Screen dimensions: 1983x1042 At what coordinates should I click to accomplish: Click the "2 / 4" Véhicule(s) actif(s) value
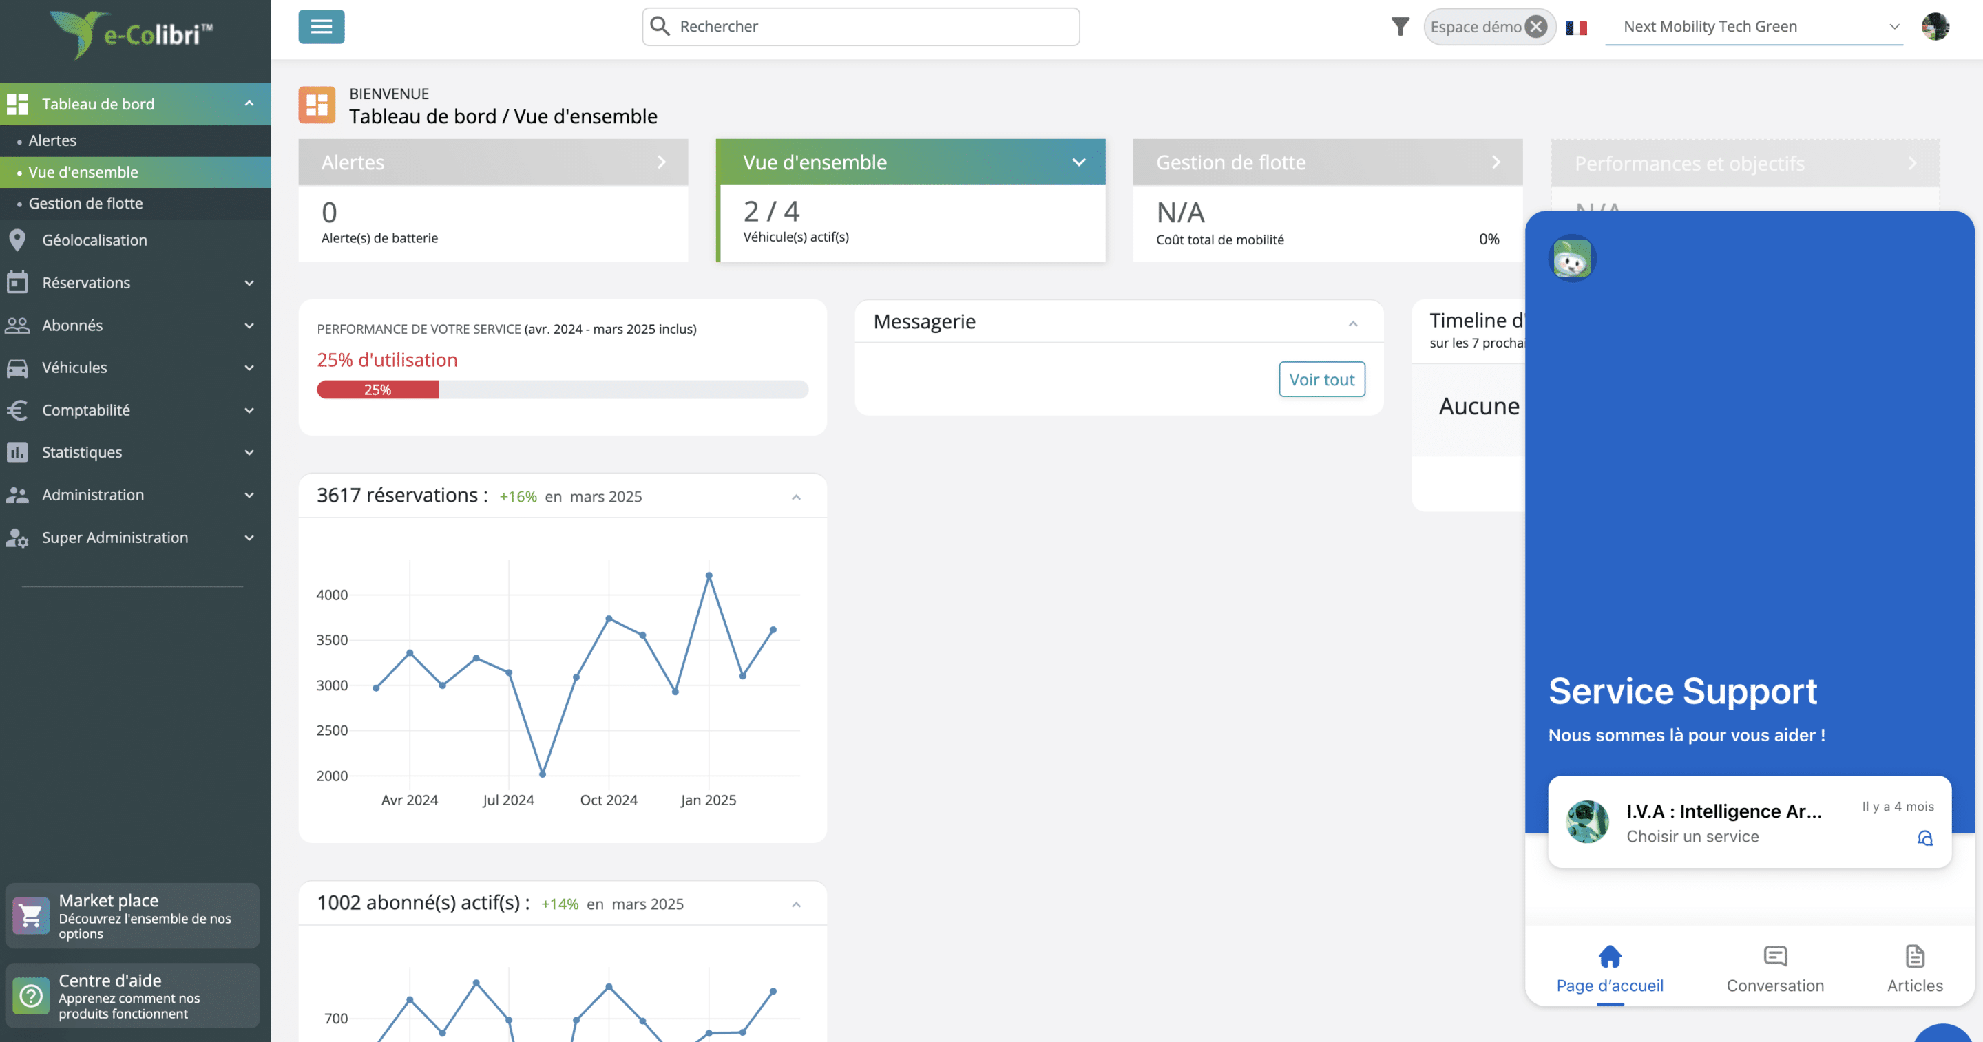[x=771, y=211]
